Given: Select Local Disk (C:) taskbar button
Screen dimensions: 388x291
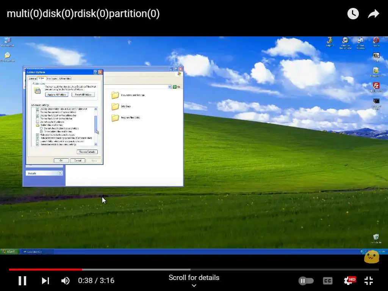Looking at the screenshot, I should tap(37, 252).
